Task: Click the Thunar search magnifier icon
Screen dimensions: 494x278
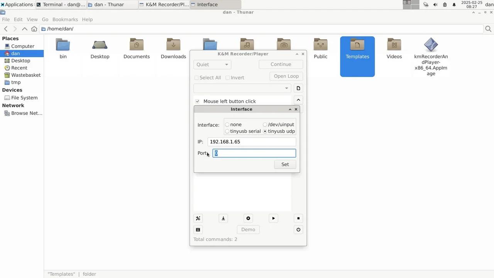Action: pos(488,29)
